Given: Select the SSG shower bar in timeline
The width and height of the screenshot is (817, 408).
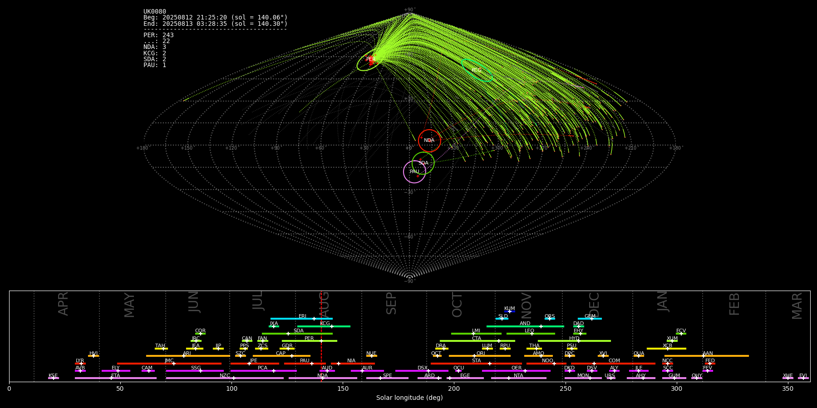Looking at the screenshot, I should 195,371.
